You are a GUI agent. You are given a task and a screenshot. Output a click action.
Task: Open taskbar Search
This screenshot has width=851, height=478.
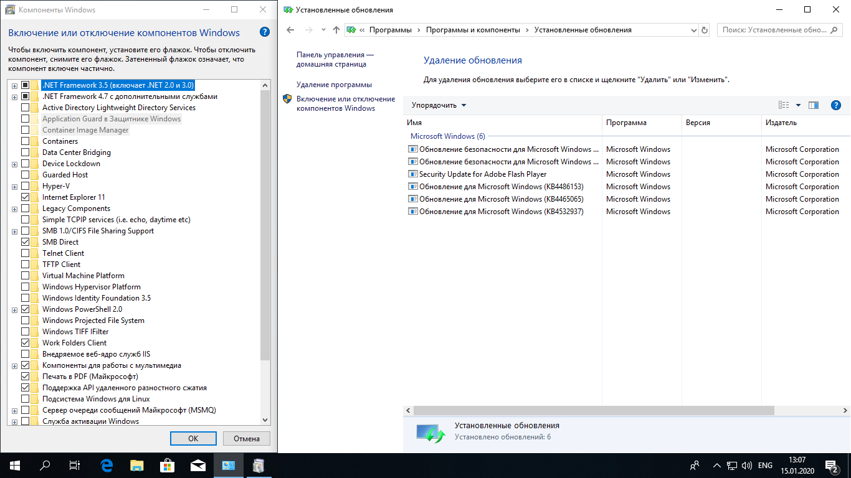click(x=45, y=466)
